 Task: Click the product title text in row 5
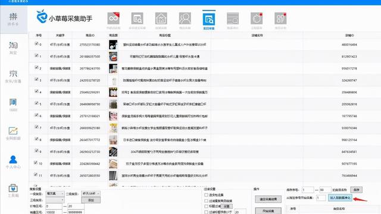(164, 104)
